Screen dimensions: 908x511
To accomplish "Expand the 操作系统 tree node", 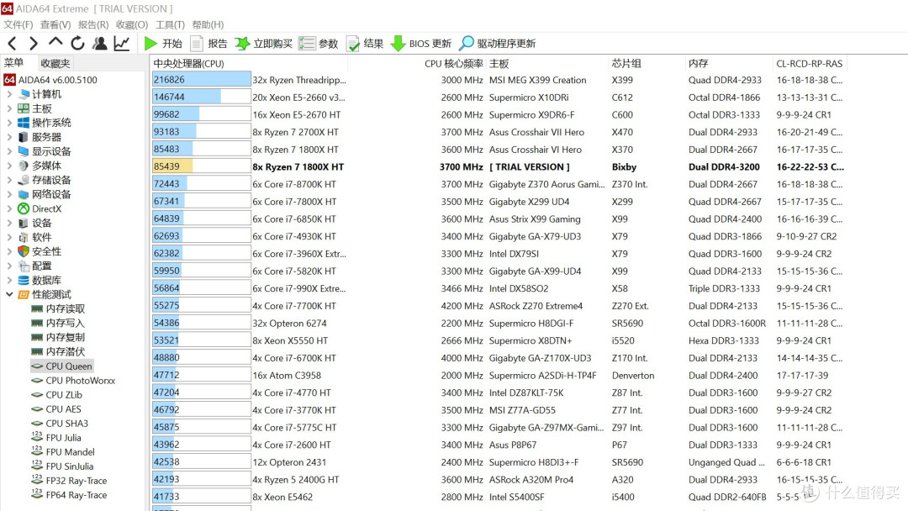I will coord(9,123).
